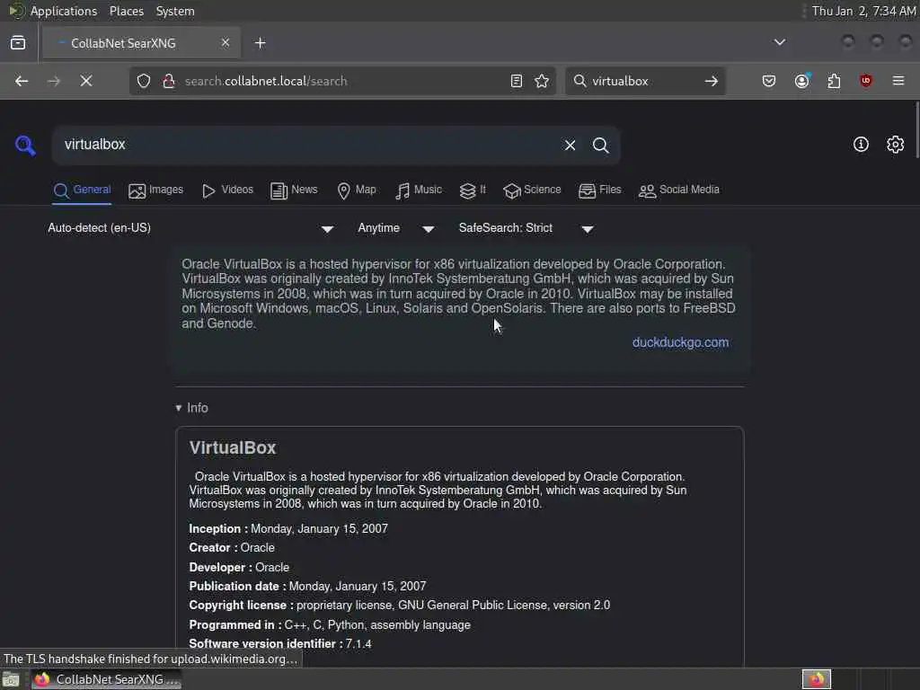
Task: Switch to Science search category
Action: (532, 190)
